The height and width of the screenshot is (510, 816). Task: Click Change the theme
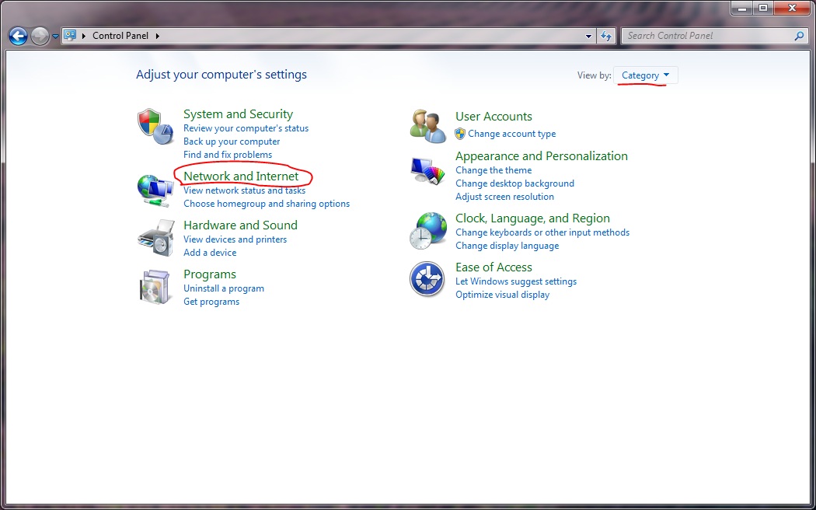coord(493,170)
